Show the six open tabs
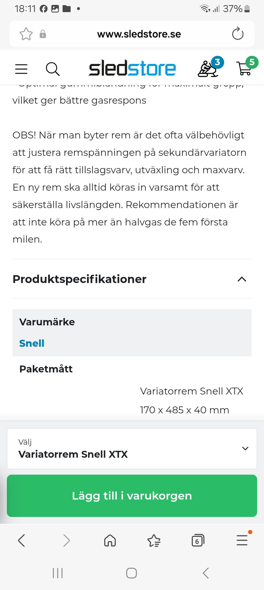 [198, 540]
